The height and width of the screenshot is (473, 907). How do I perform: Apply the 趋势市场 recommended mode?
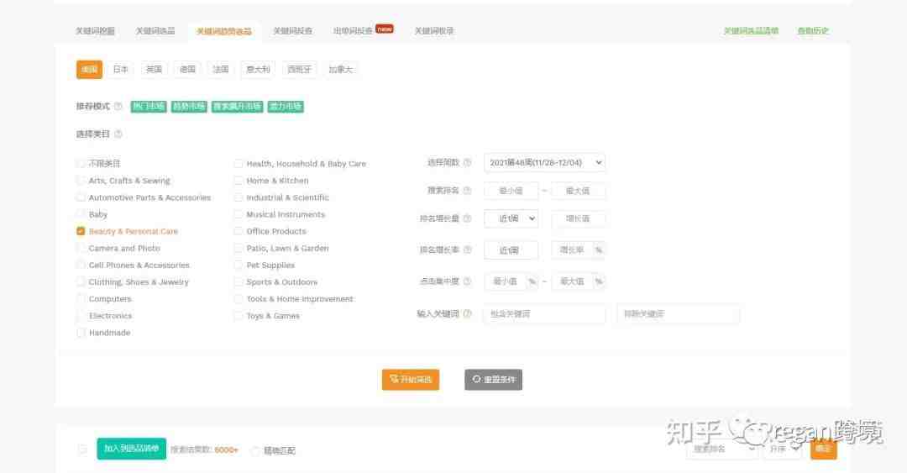point(189,107)
